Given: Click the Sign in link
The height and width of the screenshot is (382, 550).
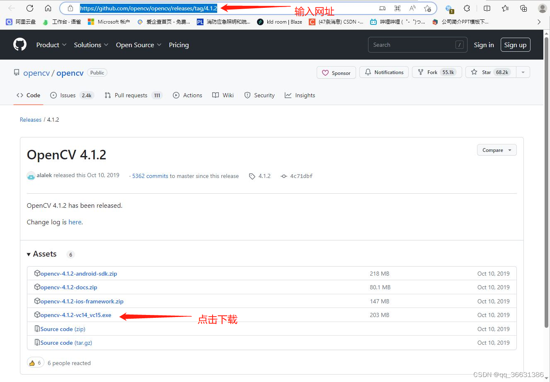Looking at the screenshot, I should [x=484, y=45].
